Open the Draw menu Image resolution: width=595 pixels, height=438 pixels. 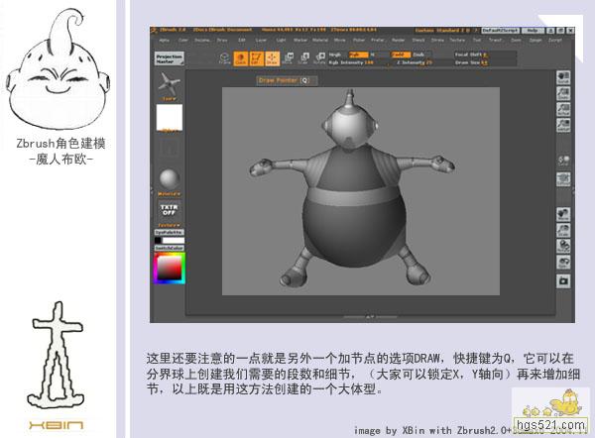coord(222,40)
